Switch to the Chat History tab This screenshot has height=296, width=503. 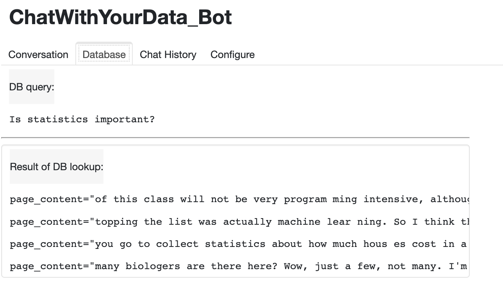coord(168,55)
